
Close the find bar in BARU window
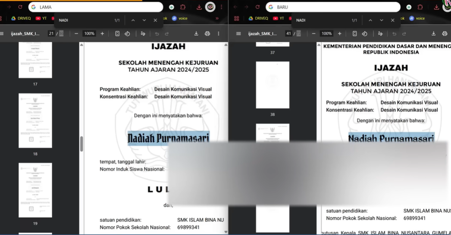[393, 20]
